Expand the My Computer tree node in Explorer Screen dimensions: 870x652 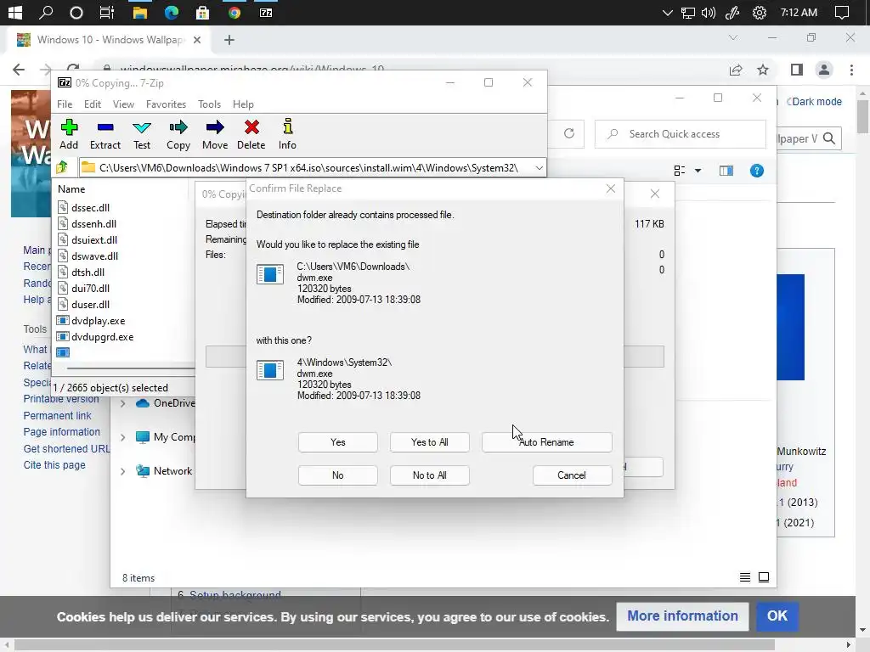(x=123, y=437)
